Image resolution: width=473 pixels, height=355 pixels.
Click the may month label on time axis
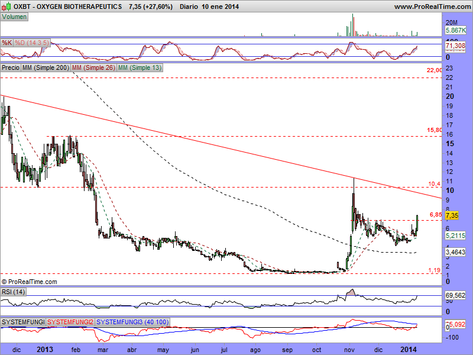click(x=163, y=350)
